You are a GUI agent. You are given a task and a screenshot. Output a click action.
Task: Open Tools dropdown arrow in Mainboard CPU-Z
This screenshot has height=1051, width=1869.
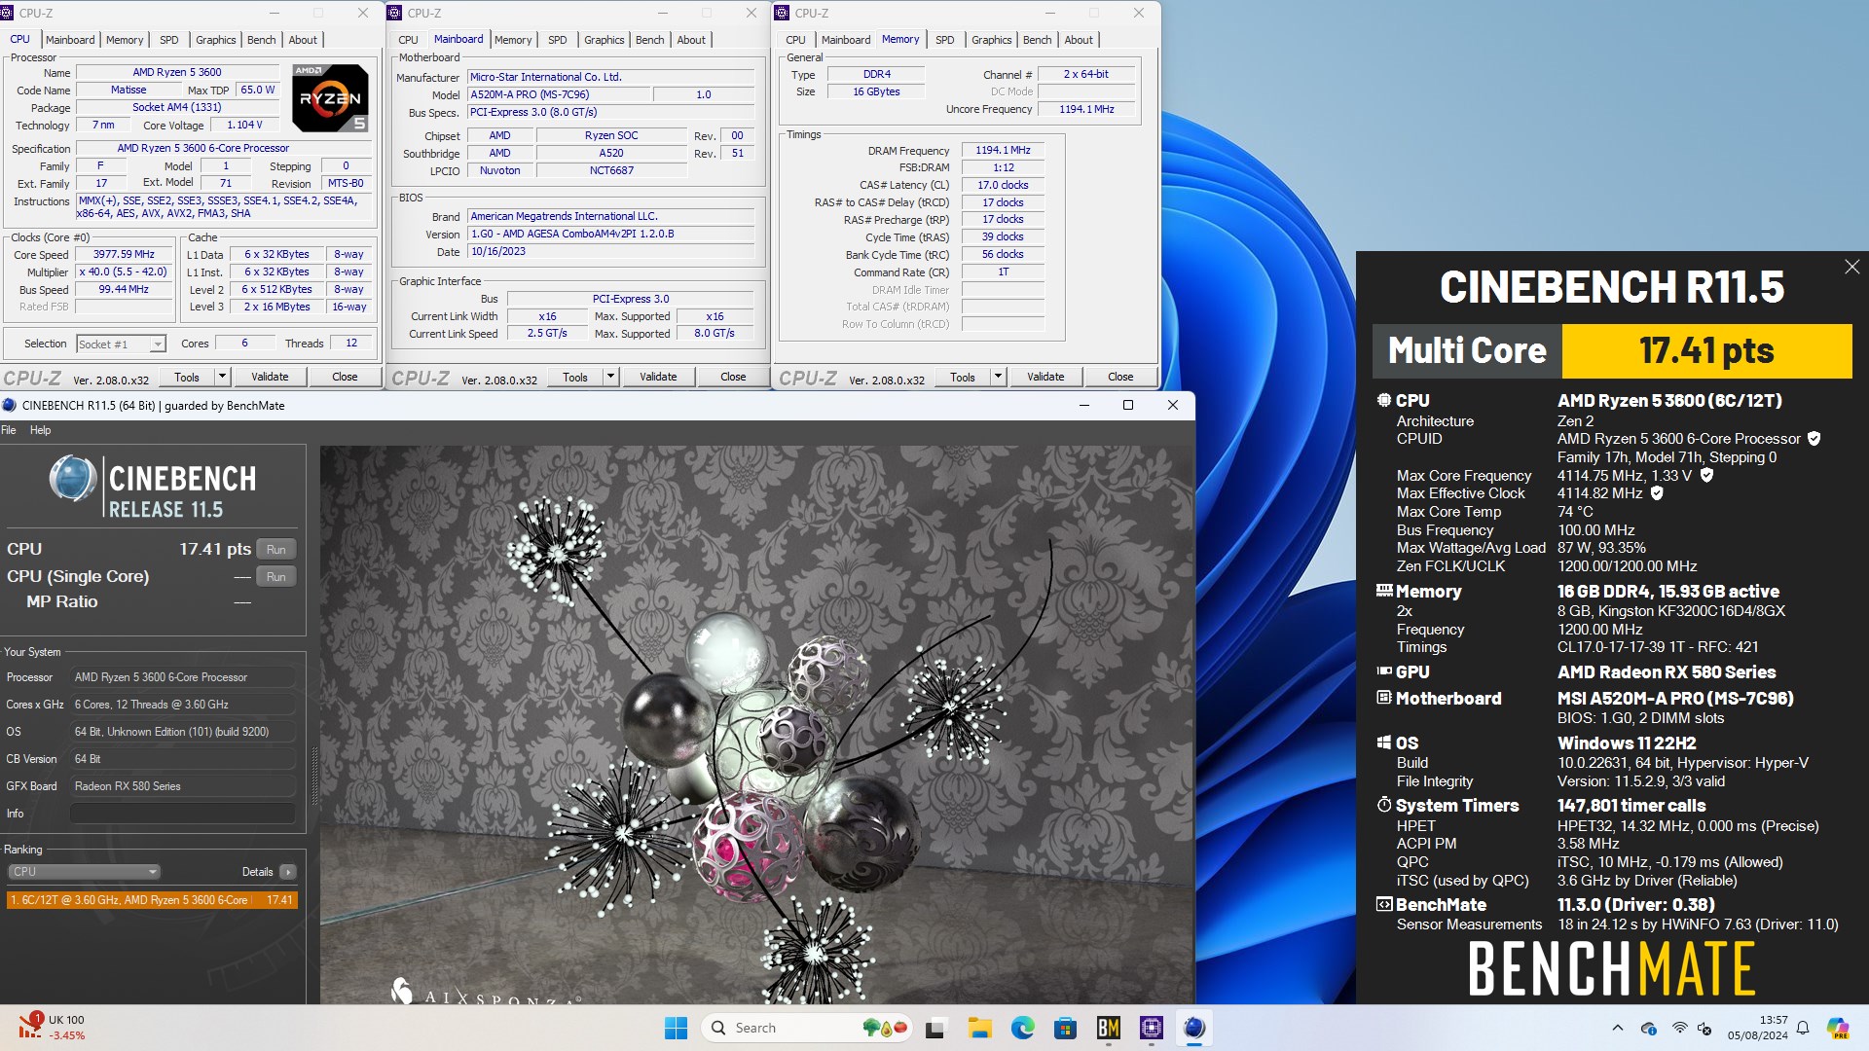click(x=610, y=377)
